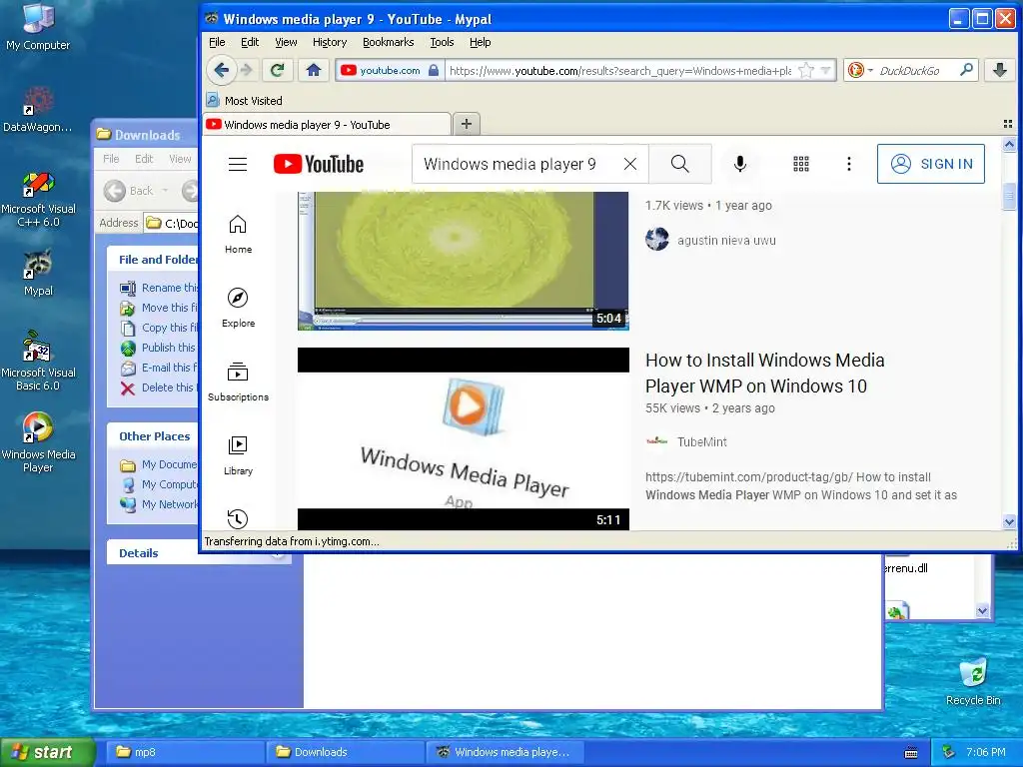This screenshot has width=1023, height=767.
Task: Open the TubeMint channel link
Action: [x=701, y=441]
